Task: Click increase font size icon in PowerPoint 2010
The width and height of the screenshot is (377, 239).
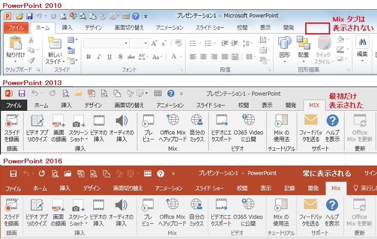Action: pyautogui.click(x=154, y=44)
